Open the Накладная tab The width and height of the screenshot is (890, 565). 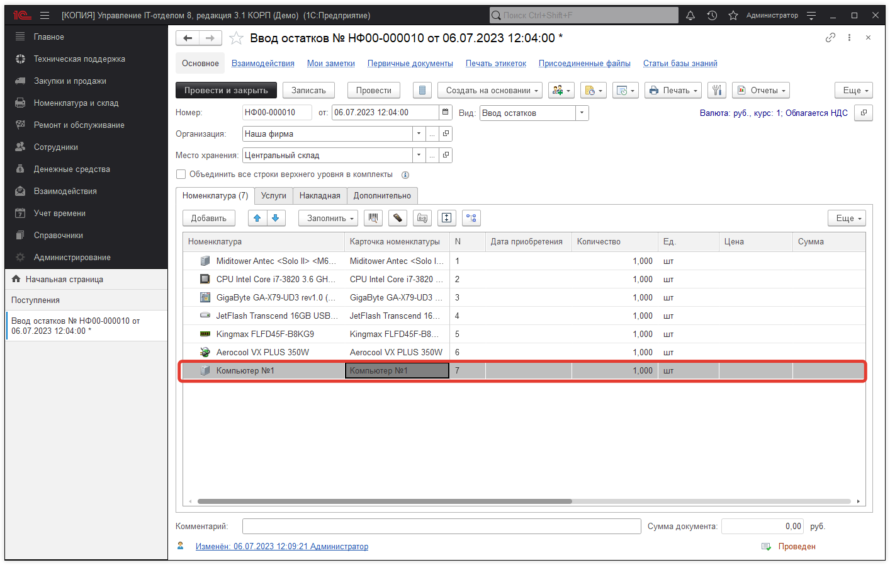click(320, 196)
